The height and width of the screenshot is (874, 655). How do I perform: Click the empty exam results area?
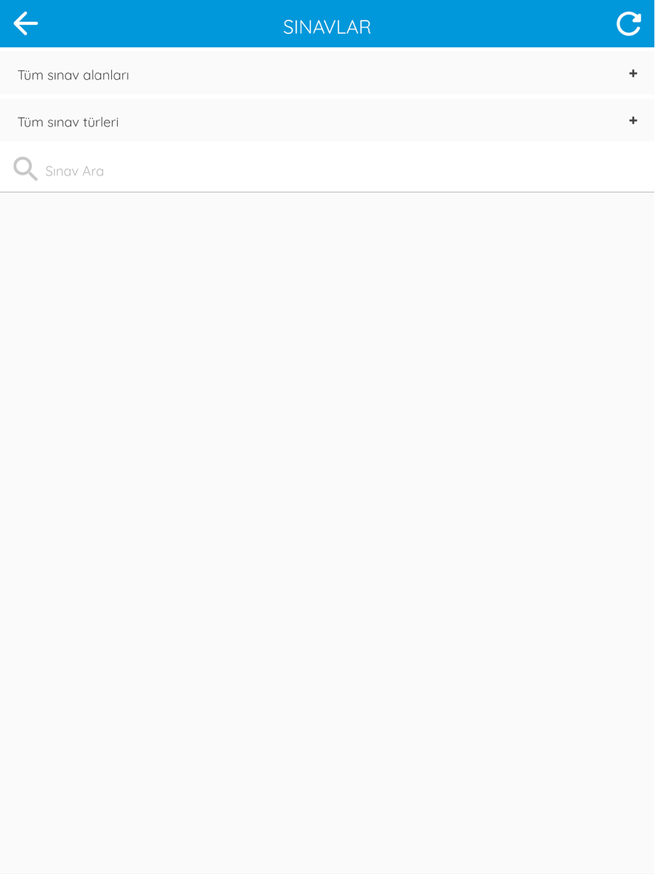click(x=327, y=532)
